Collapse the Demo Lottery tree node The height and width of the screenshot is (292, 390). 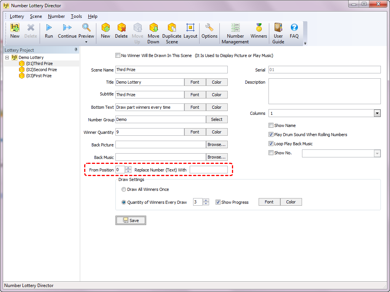[x=7, y=57]
